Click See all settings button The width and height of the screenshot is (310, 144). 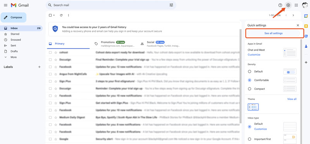(x=274, y=33)
